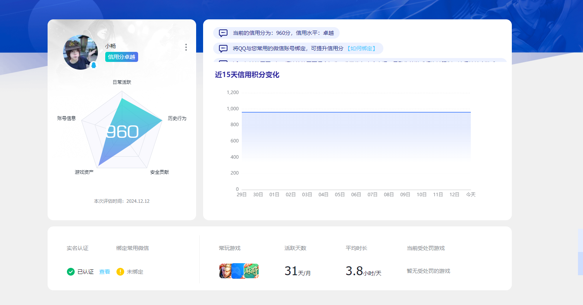Click the chat icon before 当前的信用分为

tap(223, 33)
